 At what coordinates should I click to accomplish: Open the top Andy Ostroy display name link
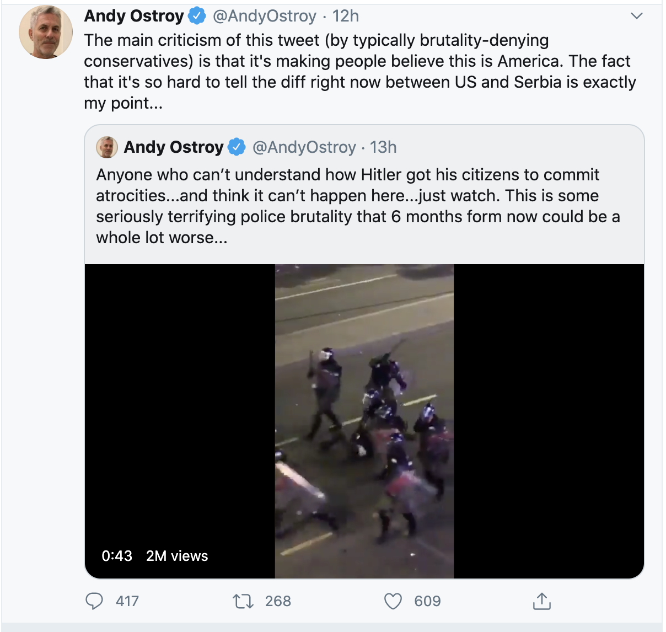tap(134, 16)
